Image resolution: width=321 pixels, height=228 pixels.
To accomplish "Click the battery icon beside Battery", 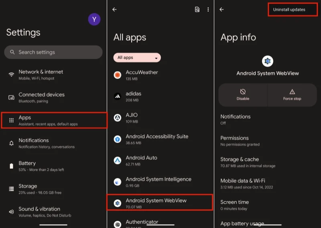I will [x=12, y=166].
